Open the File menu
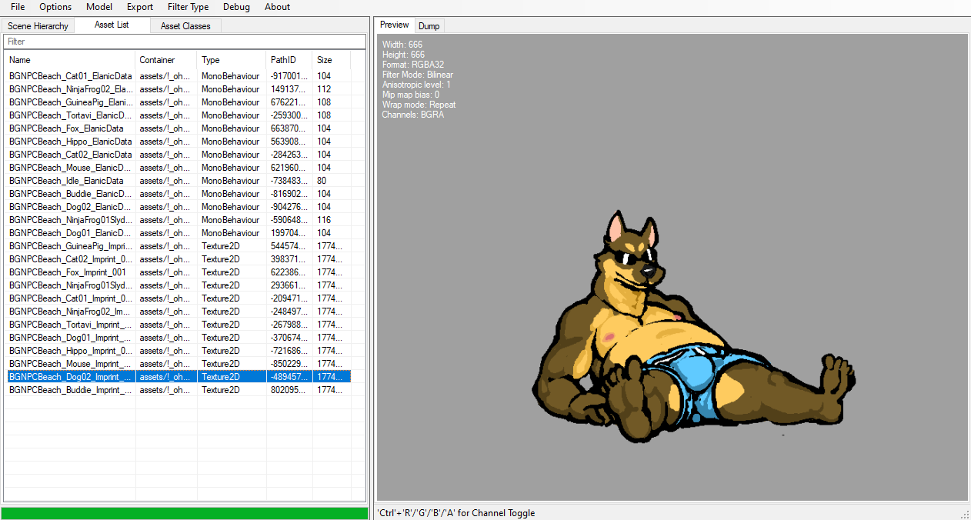 click(x=18, y=7)
